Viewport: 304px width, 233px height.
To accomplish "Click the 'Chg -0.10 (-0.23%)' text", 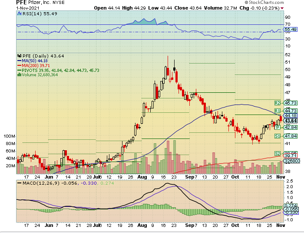I will click(x=260, y=8).
